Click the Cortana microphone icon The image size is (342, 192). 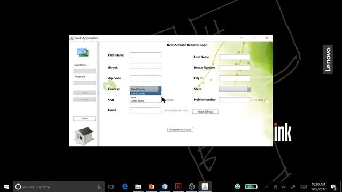coord(99,187)
